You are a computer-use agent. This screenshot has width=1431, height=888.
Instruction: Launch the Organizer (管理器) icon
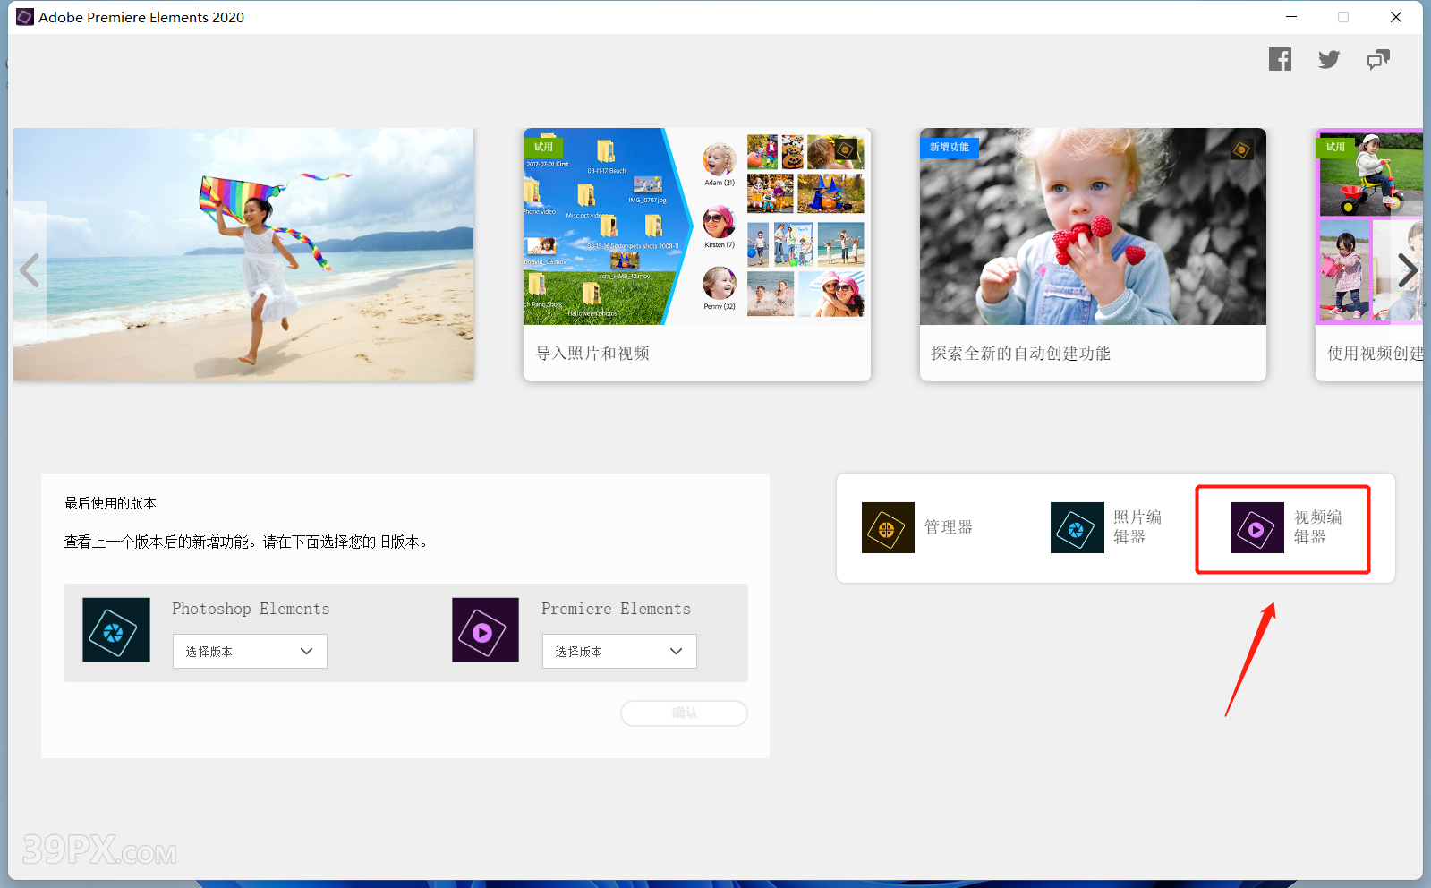(888, 527)
